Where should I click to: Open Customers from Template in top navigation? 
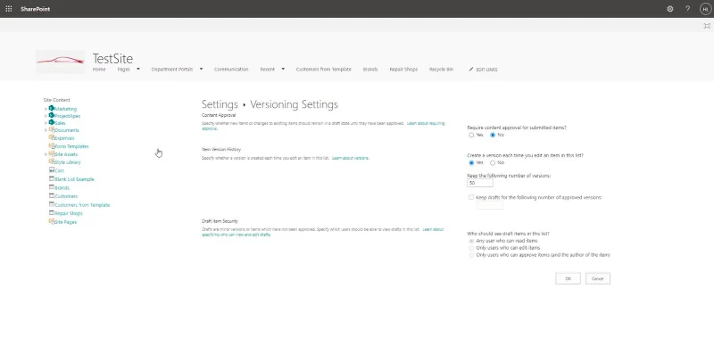point(324,70)
